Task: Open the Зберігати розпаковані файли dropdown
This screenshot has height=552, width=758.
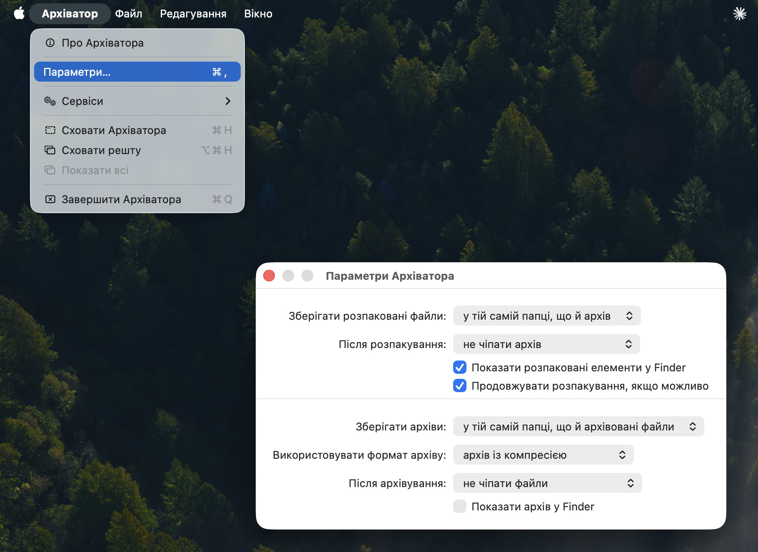Action: tap(546, 316)
